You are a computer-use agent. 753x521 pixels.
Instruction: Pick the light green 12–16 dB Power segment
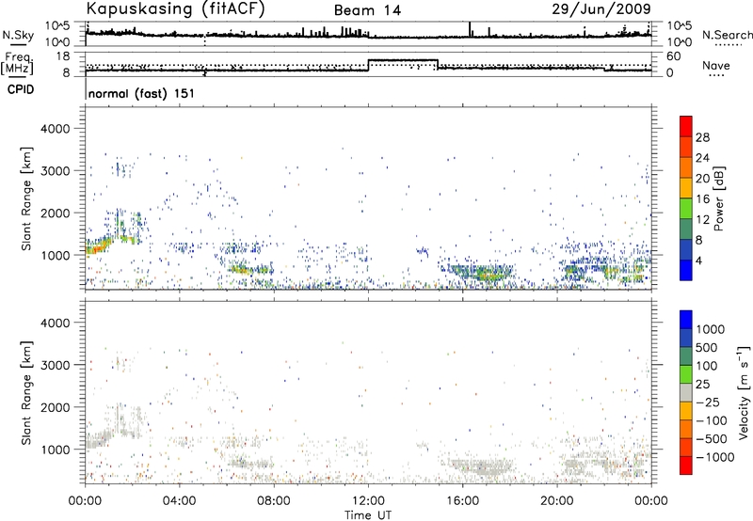[686, 209]
